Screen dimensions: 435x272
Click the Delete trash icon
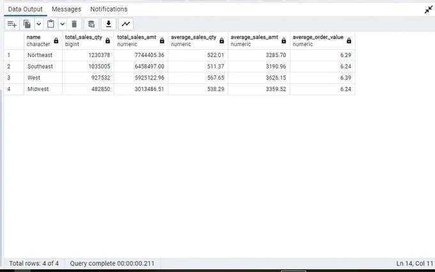click(x=74, y=24)
